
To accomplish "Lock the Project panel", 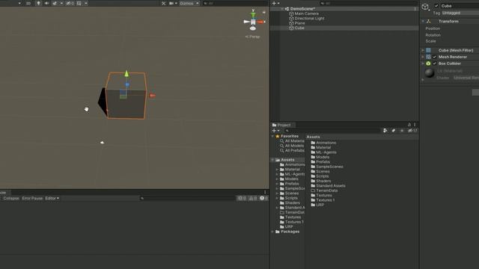I will (x=409, y=125).
